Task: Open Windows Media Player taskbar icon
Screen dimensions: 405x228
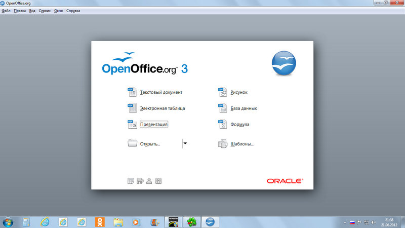Action: coord(136,222)
